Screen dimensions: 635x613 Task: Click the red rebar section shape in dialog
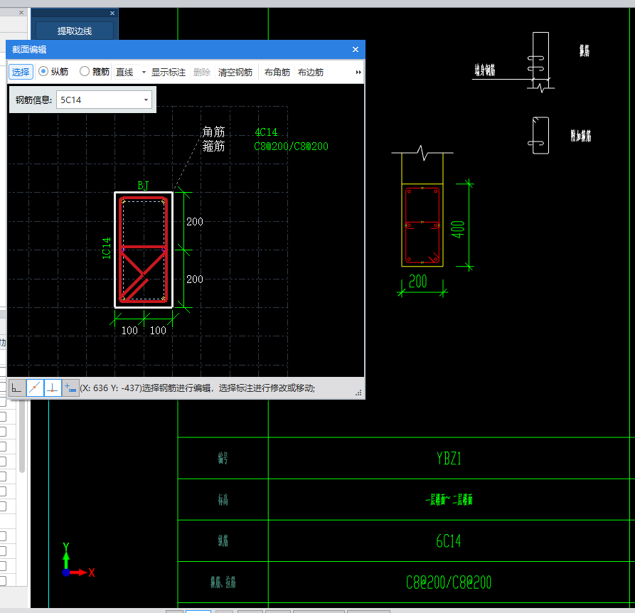point(144,250)
